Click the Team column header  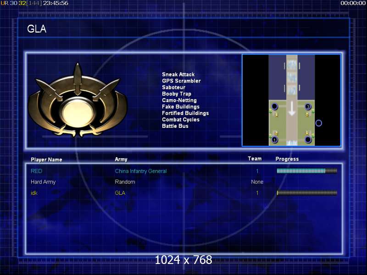point(255,159)
